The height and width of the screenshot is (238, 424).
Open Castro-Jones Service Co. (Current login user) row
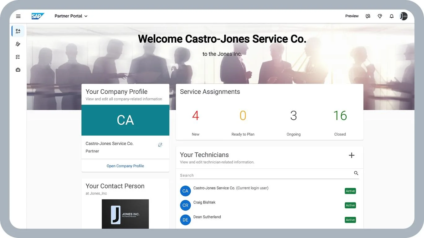pos(269,191)
